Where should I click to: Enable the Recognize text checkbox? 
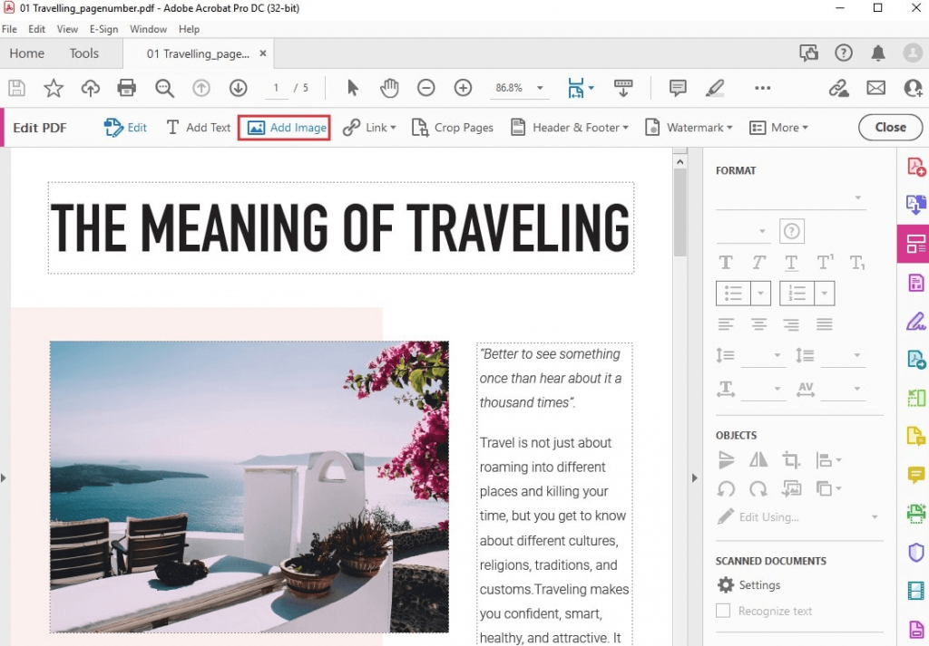(x=723, y=611)
